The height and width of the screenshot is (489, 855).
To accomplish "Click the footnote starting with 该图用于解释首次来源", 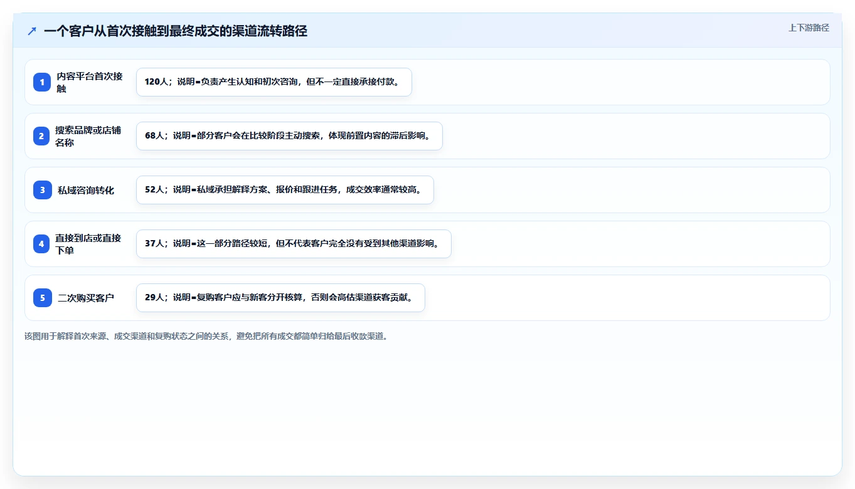I will (x=206, y=336).
